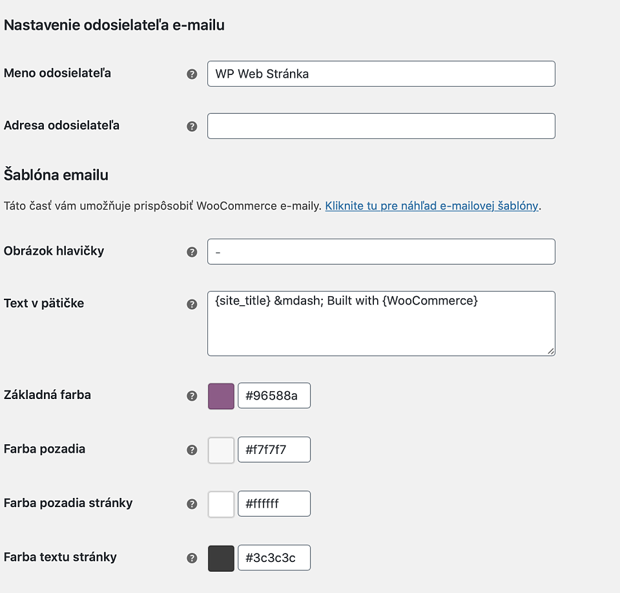
Task: Open the white Farba pozadia stránky swatch
Action: 221,504
